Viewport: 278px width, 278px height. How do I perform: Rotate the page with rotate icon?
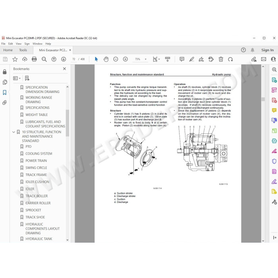click(230, 59)
